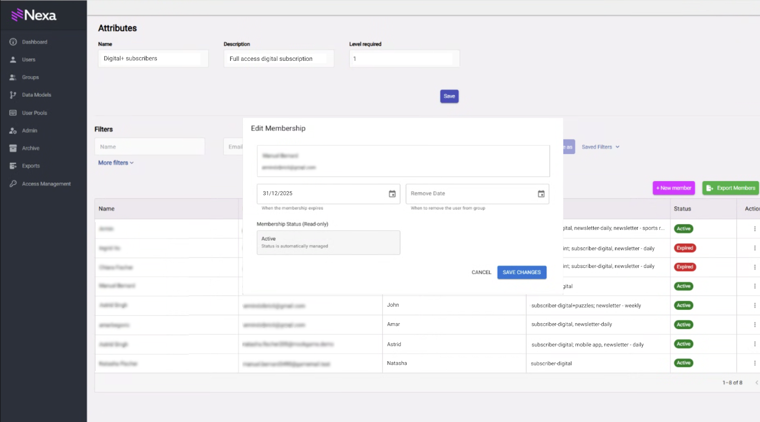Click the Archive icon in sidebar

pos(13,148)
